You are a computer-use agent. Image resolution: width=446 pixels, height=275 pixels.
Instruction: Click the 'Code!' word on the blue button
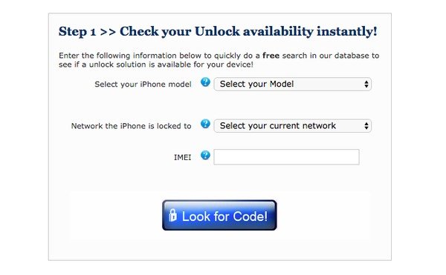tap(249, 216)
